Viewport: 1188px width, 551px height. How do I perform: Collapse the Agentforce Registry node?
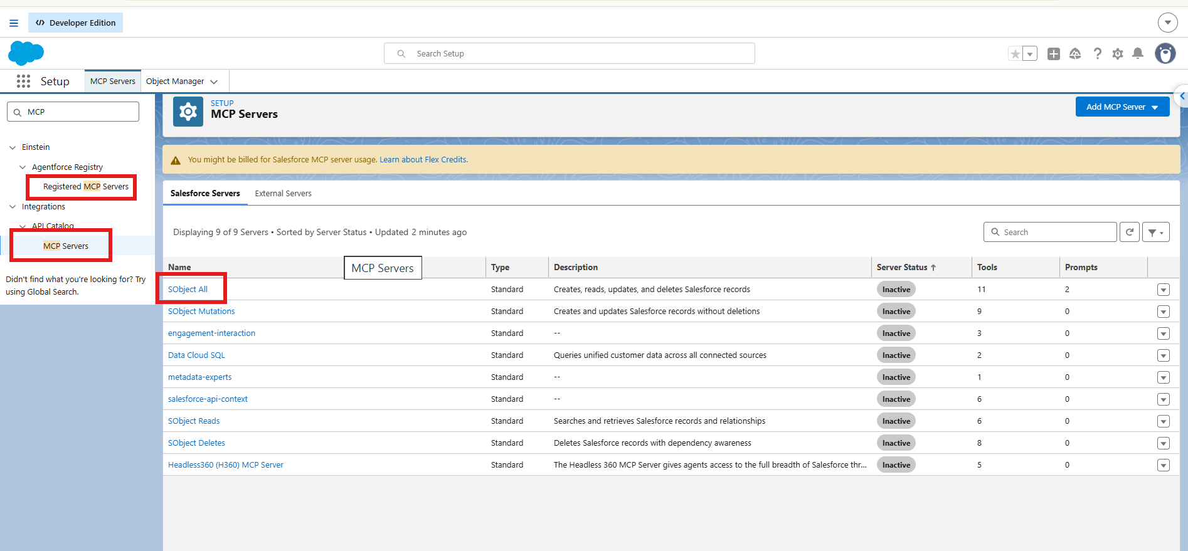click(x=23, y=167)
